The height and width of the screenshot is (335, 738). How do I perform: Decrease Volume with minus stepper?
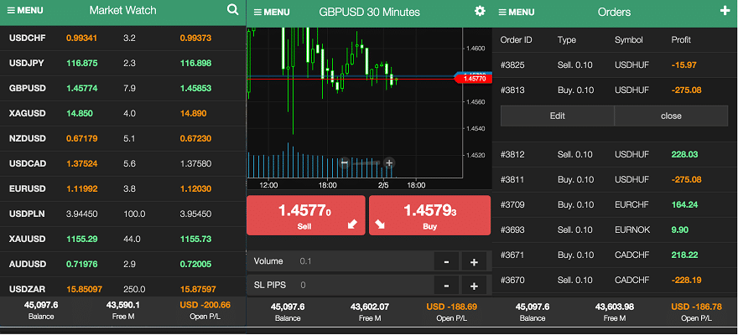[x=447, y=262]
